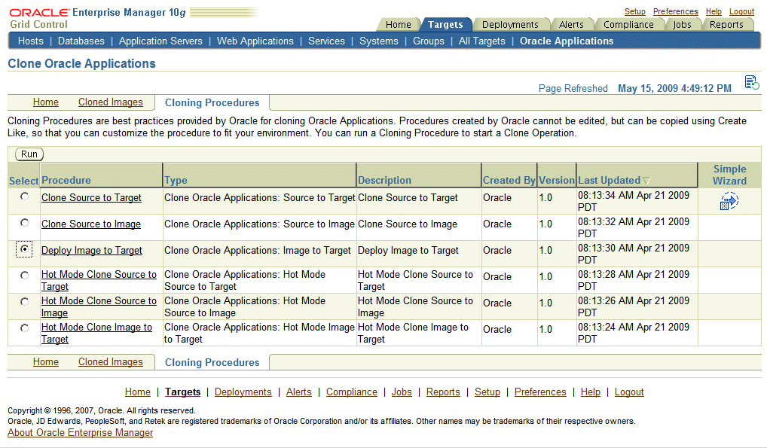Open Services subtab
Screen dimensions: 767x448
326,41
